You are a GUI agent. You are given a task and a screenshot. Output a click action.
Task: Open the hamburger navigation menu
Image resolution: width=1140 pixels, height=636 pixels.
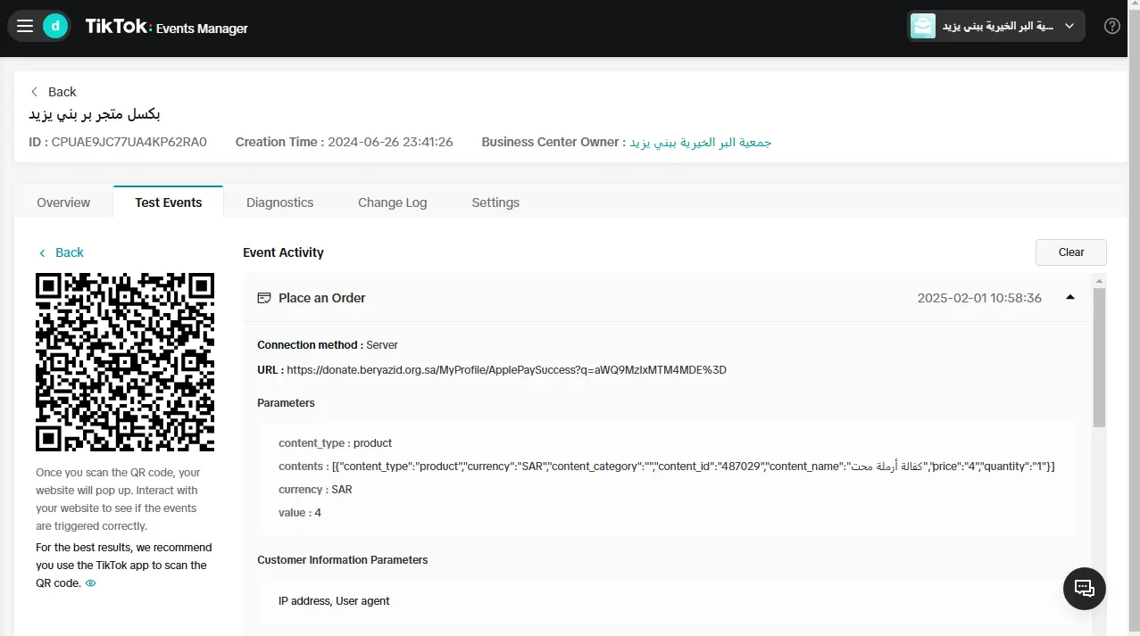pos(25,26)
